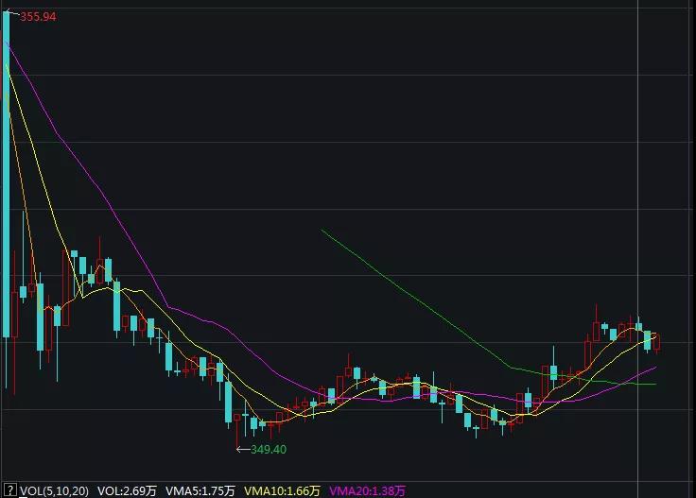Click the 355.94 high price label
Screen dimensions: 696x498
point(38,17)
